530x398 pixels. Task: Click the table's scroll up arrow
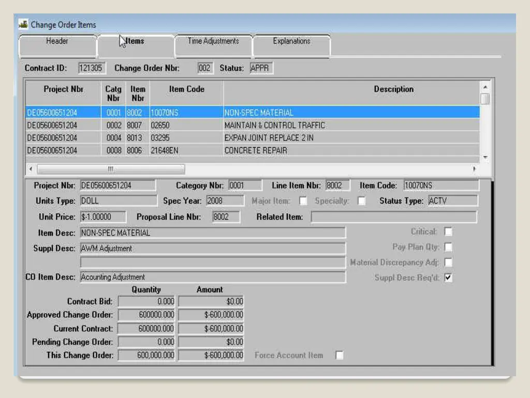pyautogui.click(x=485, y=87)
